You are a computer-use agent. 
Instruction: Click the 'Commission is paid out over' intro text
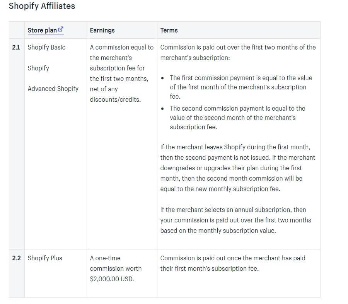click(238, 52)
